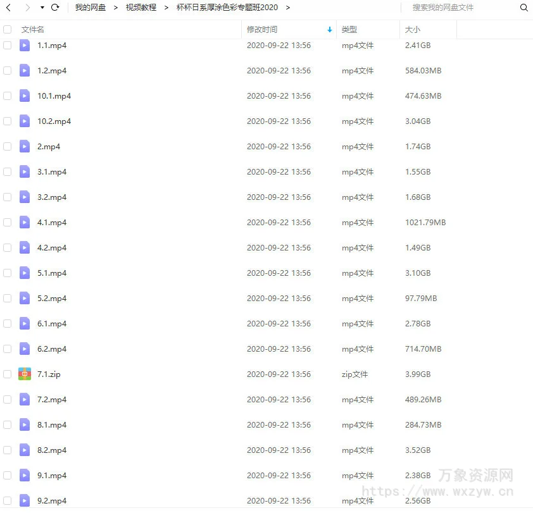
Task: Select the checkbox for 6.2.mp4
Action: (8, 349)
